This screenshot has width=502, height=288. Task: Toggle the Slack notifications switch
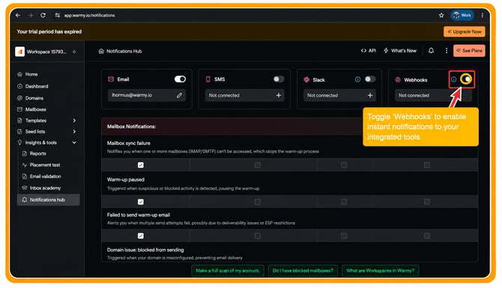(x=370, y=79)
